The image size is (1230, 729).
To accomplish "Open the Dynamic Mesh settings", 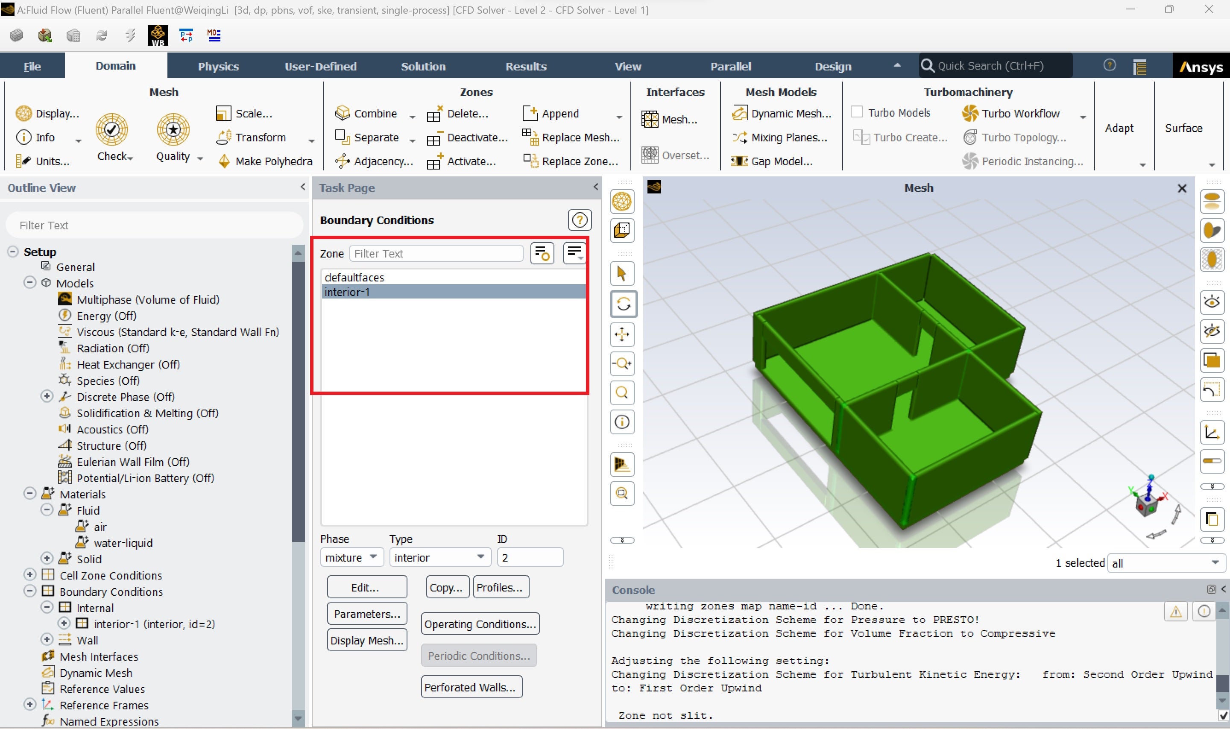I will tap(782, 114).
